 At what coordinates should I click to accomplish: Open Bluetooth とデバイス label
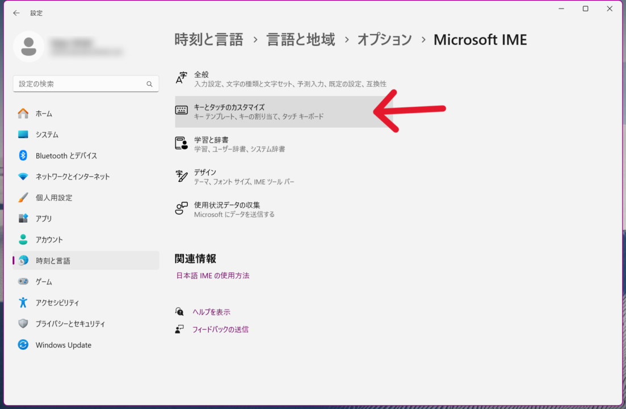click(x=66, y=156)
